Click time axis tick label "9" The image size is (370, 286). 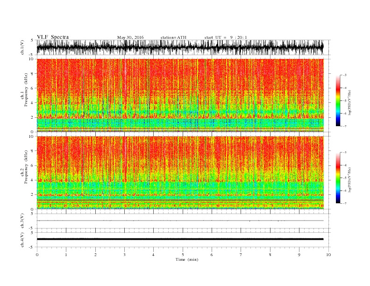(299, 255)
